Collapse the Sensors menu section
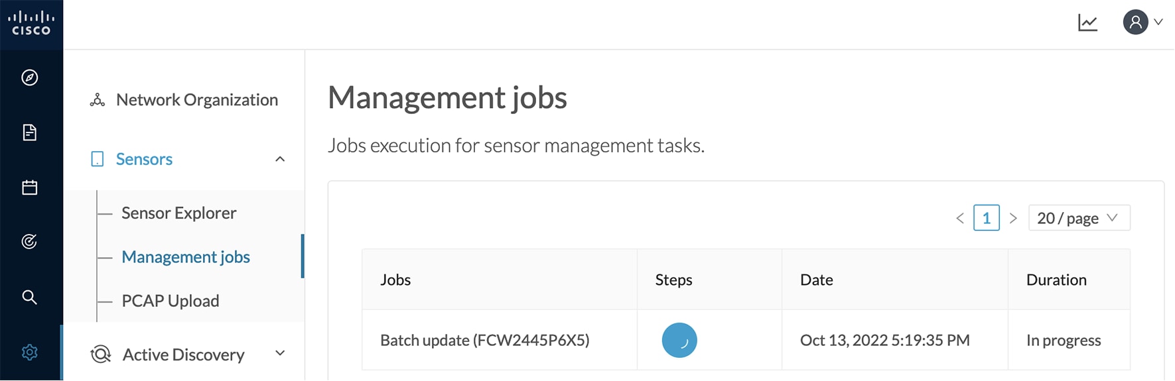This screenshot has width=1175, height=381. [x=280, y=159]
